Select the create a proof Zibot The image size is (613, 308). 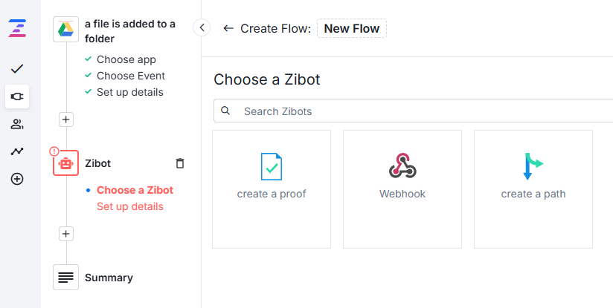272,189
